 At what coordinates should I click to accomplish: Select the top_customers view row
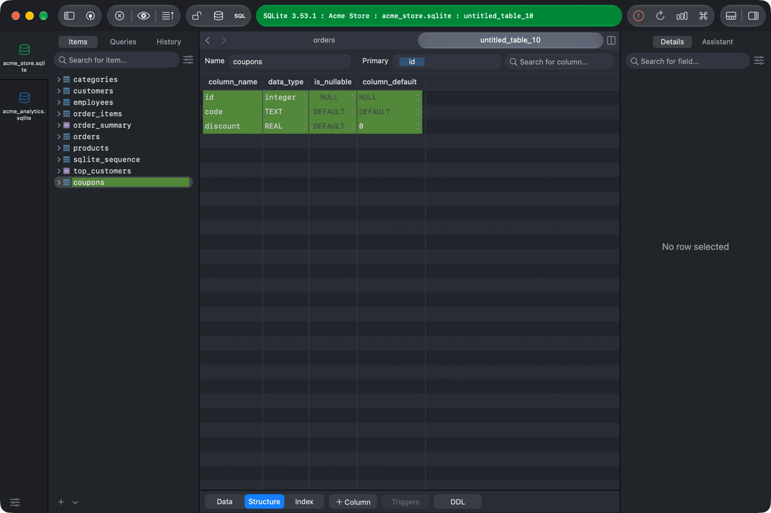tap(123, 171)
